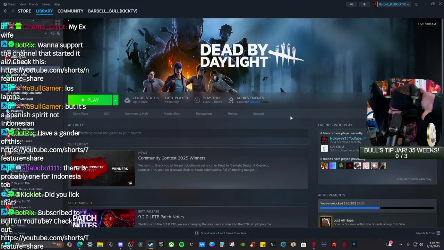Open Steam icon in the taskbar
The height and width of the screenshot is (250, 444).
click(151, 244)
